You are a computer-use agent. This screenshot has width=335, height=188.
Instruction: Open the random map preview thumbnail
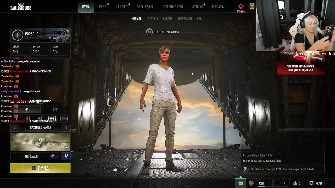(x=40, y=142)
